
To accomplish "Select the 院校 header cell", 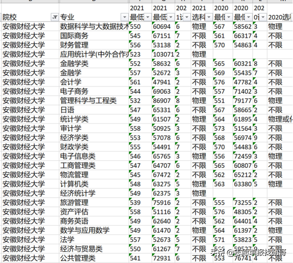I will click(x=30, y=12).
